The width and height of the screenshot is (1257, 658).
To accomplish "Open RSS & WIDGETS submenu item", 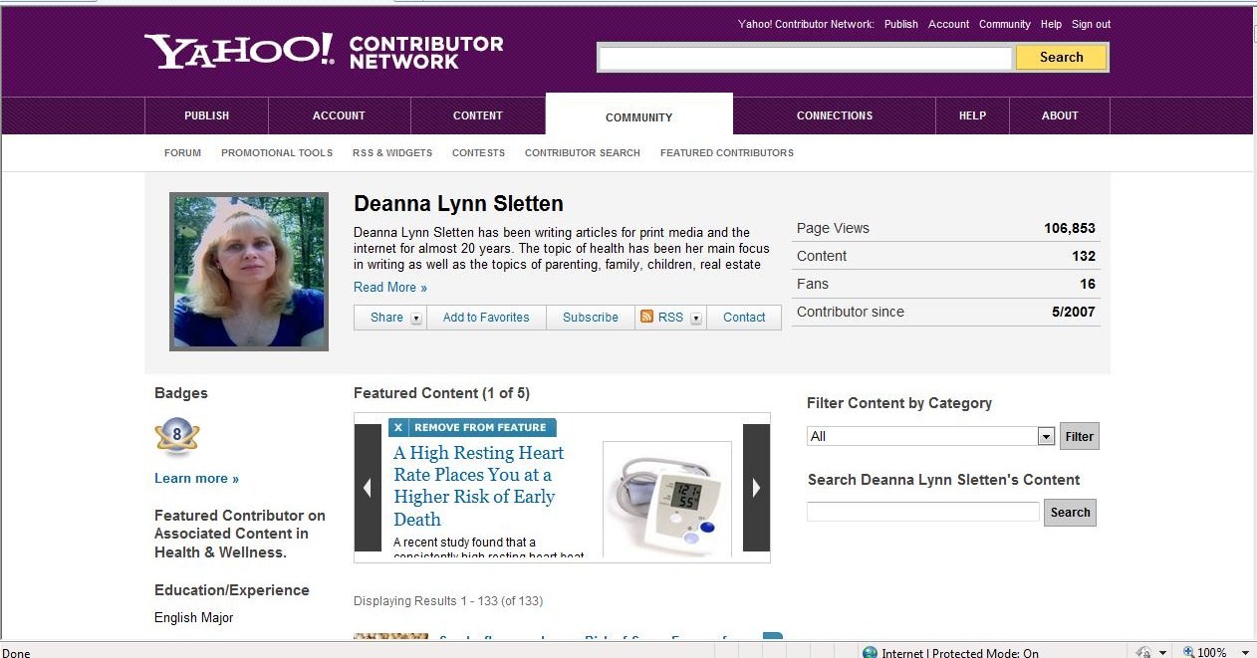I will (392, 153).
